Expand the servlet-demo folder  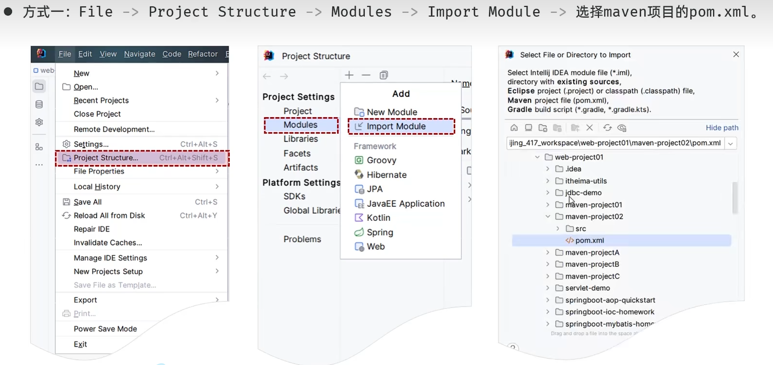point(548,288)
